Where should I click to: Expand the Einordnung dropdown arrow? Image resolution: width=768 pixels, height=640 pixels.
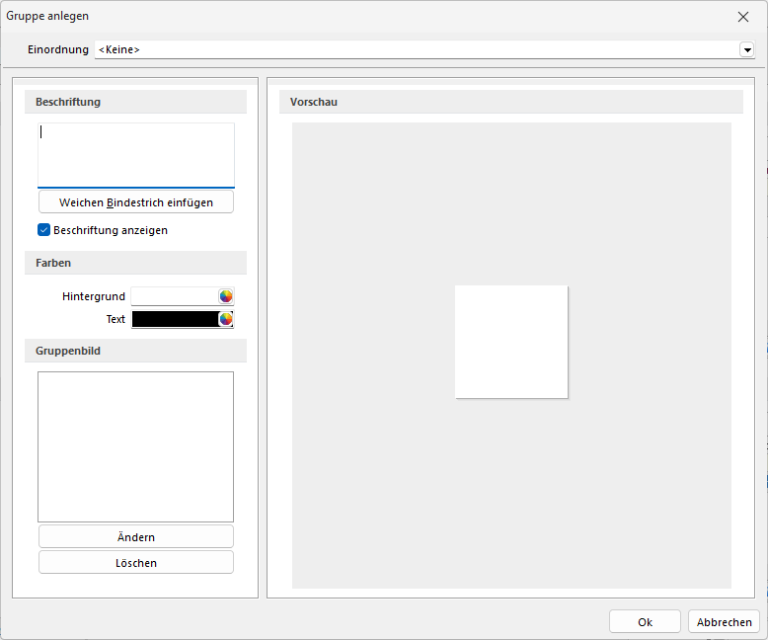[x=747, y=49]
